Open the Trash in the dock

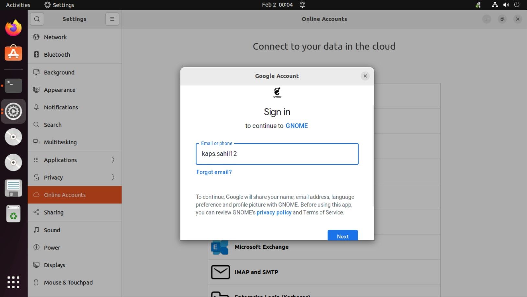coord(13,214)
